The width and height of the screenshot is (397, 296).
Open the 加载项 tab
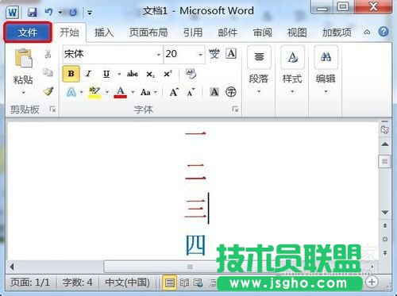pyautogui.click(x=337, y=33)
